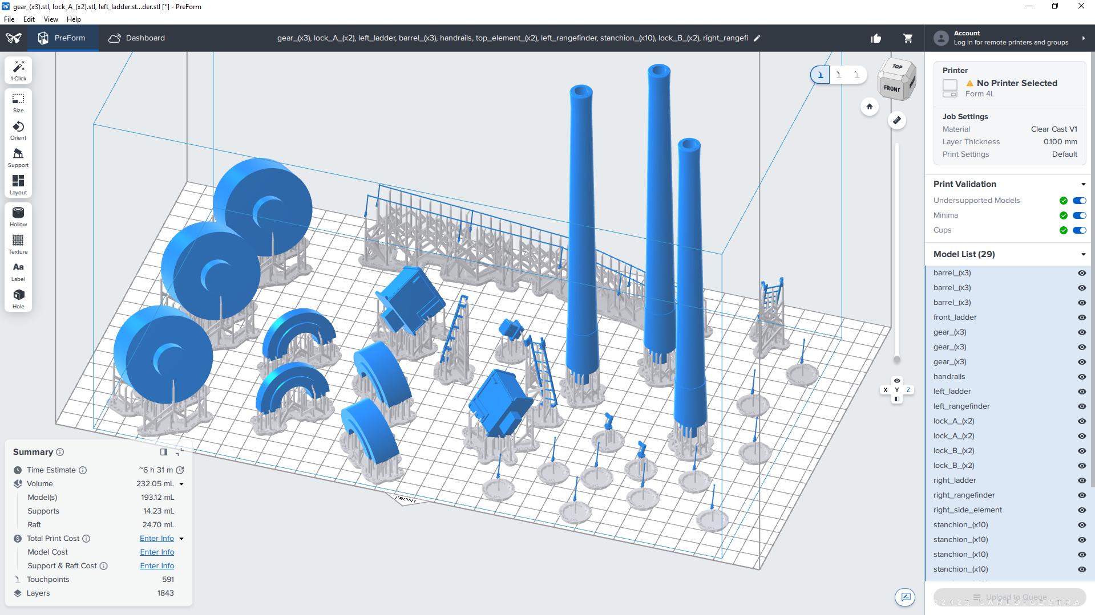Open the Edit menu
The image size is (1095, 615).
(29, 19)
